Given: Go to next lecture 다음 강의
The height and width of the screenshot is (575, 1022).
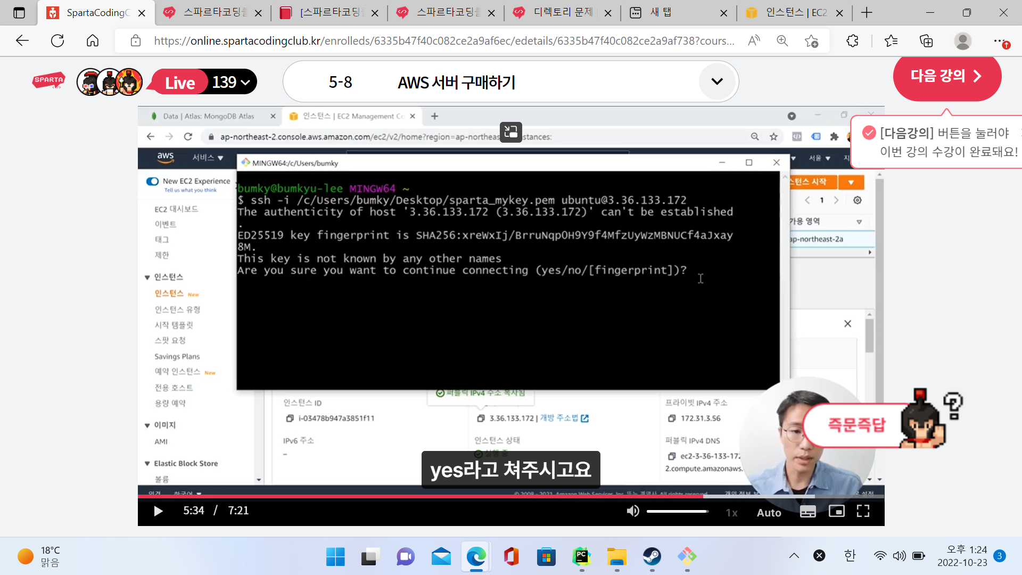Looking at the screenshot, I should click(x=946, y=76).
